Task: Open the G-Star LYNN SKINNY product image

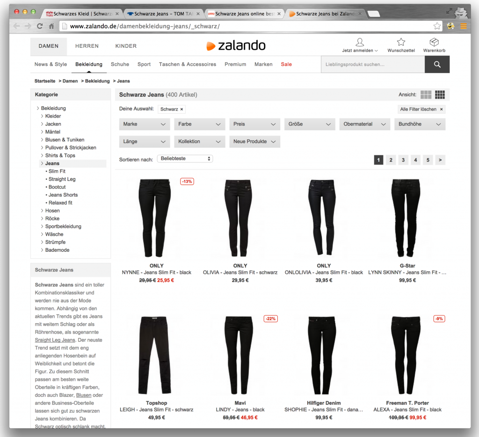Action: tap(406, 218)
